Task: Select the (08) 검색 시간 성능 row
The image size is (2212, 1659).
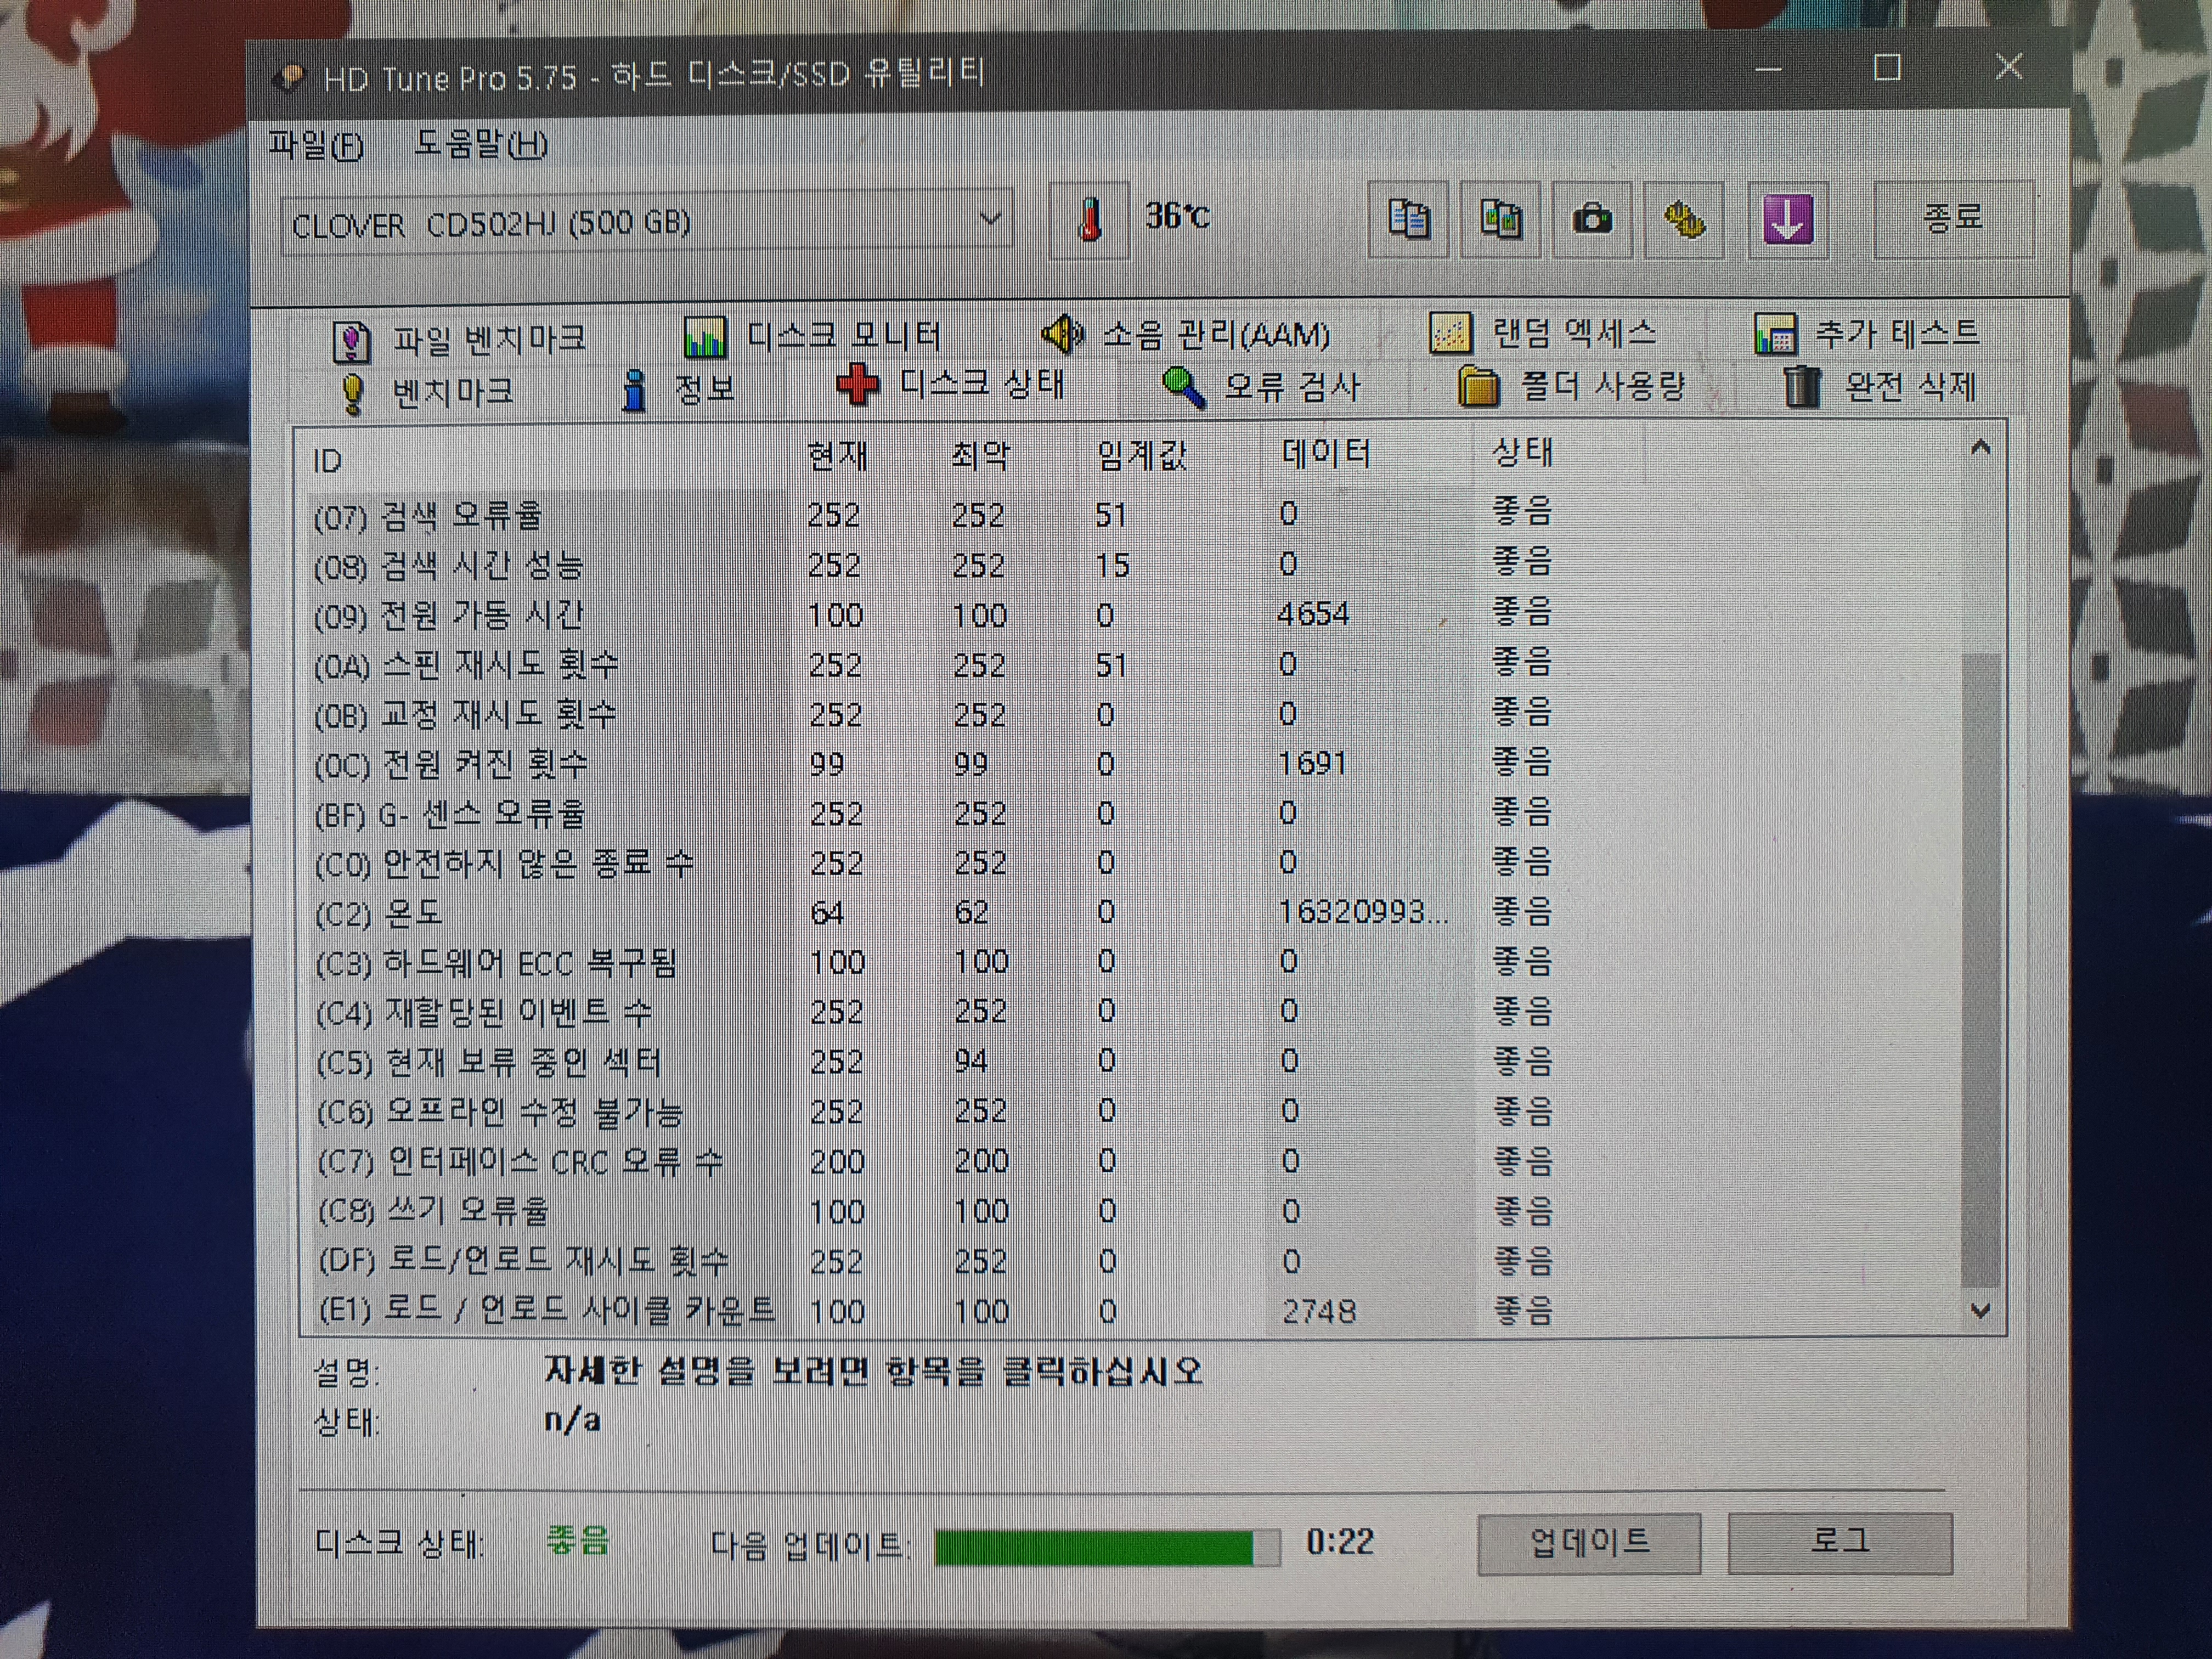Action: point(935,565)
